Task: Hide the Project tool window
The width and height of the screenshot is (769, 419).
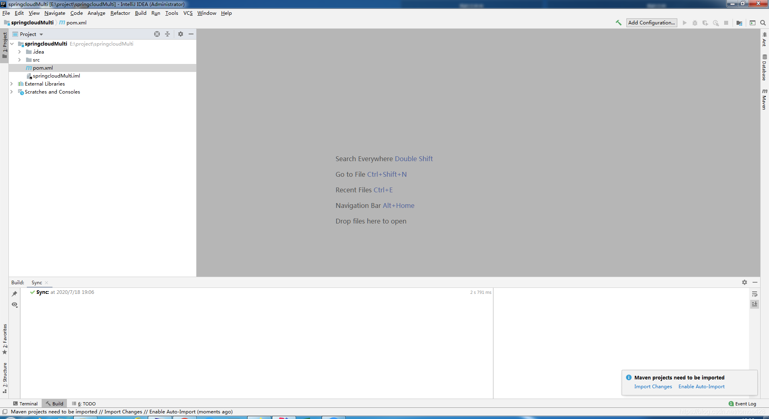Action: point(191,34)
